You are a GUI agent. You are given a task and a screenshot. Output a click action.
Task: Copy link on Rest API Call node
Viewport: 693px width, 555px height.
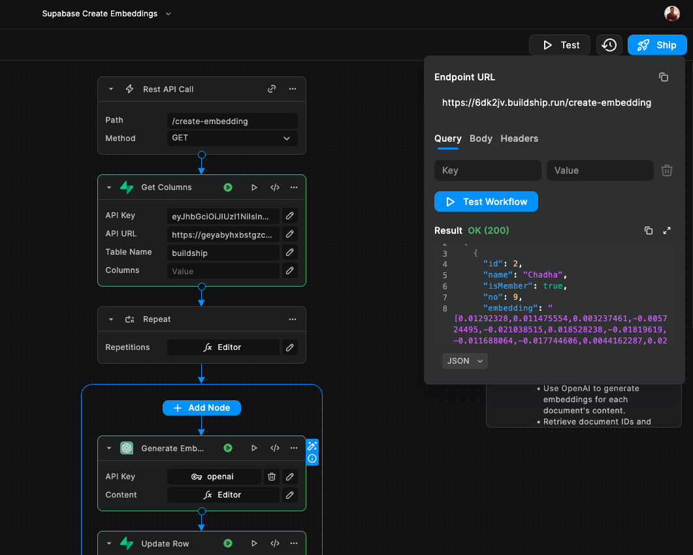[272, 89]
